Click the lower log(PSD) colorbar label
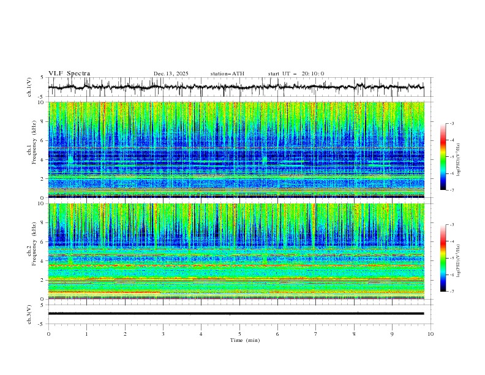This screenshot has width=485, height=375. click(458, 261)
